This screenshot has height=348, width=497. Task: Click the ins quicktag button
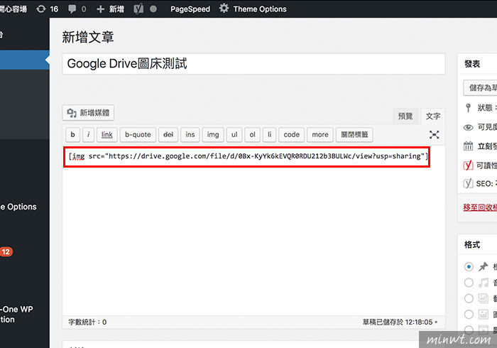click(x=190, y=134)
